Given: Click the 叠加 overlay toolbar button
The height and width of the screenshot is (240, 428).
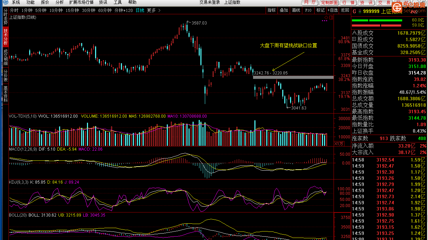Looking at the screenshot, I should click(284, 10).
